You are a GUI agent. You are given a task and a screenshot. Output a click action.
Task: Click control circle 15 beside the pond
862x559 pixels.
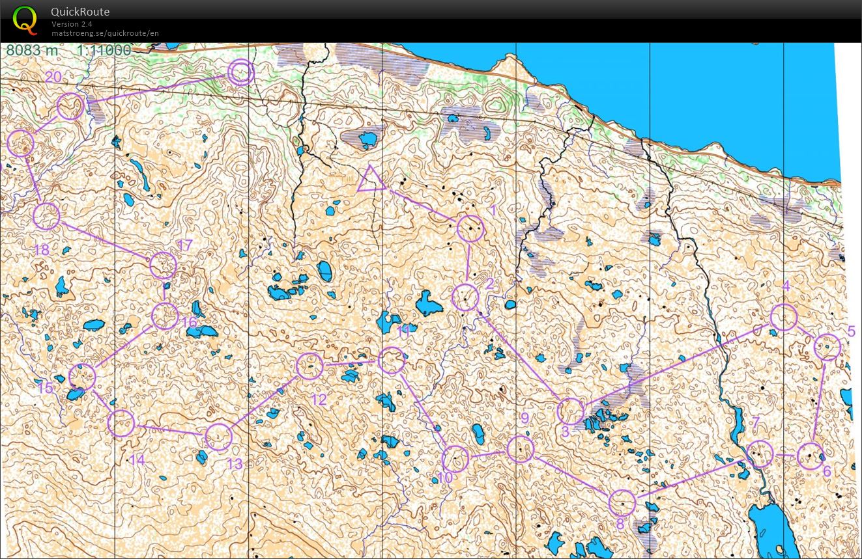(x=82, y=377)
